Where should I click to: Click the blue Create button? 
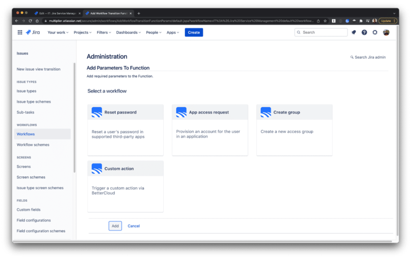[x=194, y=32]
